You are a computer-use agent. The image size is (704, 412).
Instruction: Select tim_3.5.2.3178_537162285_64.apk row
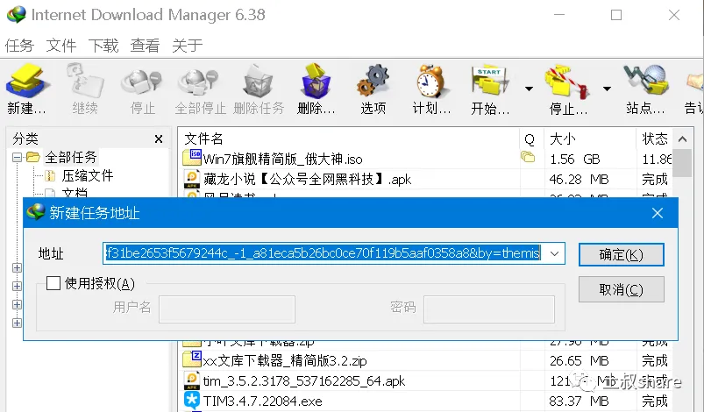coord(427,380)
